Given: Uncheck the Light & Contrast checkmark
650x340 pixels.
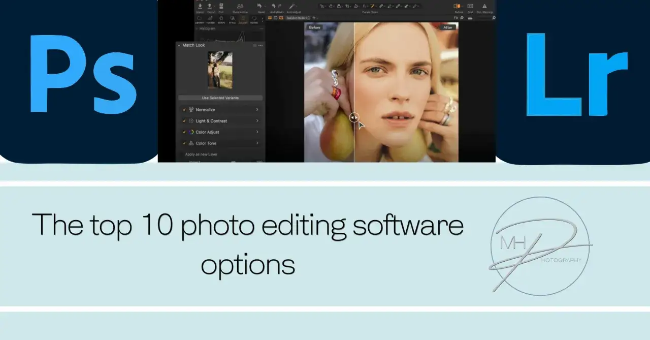Looking at the screenshot, I should 184,121.
